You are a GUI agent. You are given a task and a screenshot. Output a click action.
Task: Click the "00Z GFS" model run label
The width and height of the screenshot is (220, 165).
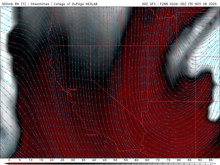149,4
